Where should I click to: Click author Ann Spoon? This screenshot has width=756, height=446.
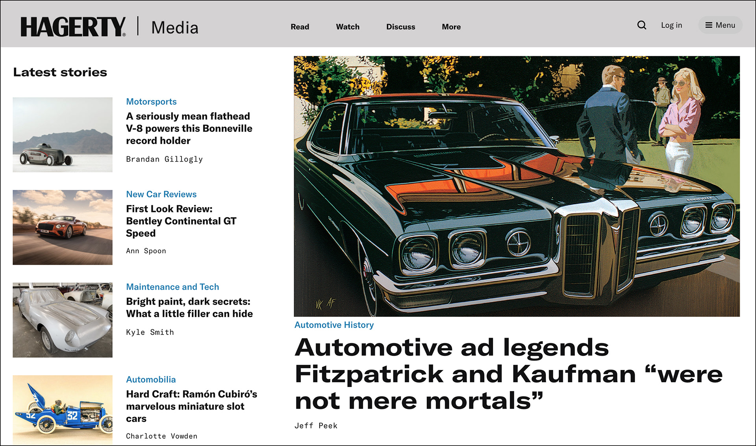click(x=146, y=251)
